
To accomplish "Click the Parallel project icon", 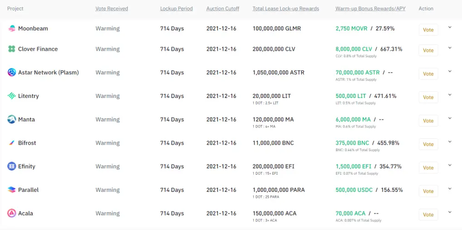I will [x=11, y=190].
